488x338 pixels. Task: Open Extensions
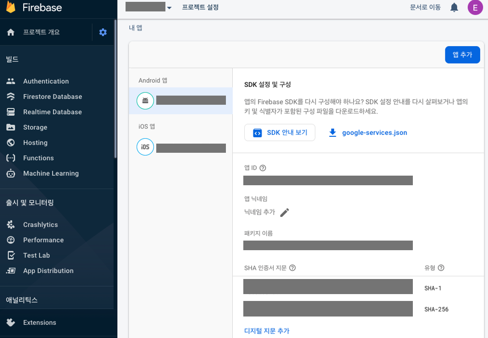39,322
